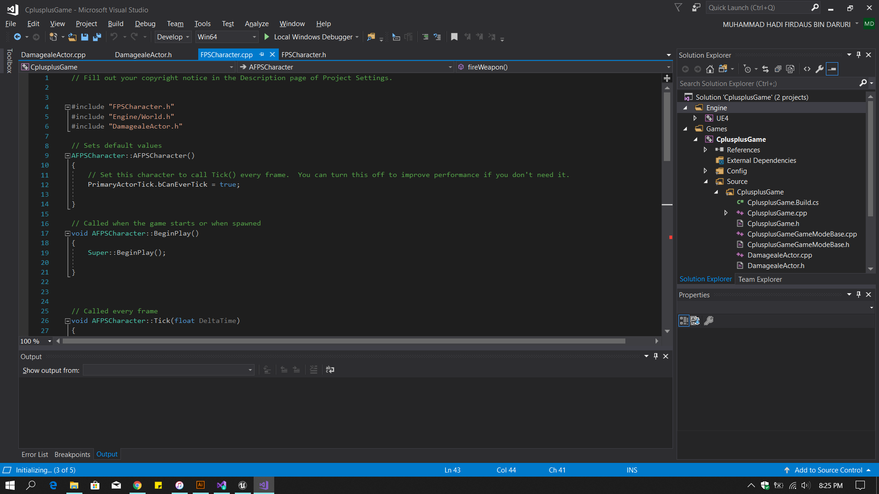Switch to DamagealeActor.h tab
The height and width of the screenshot is (494, 879).
pos(143,55)
